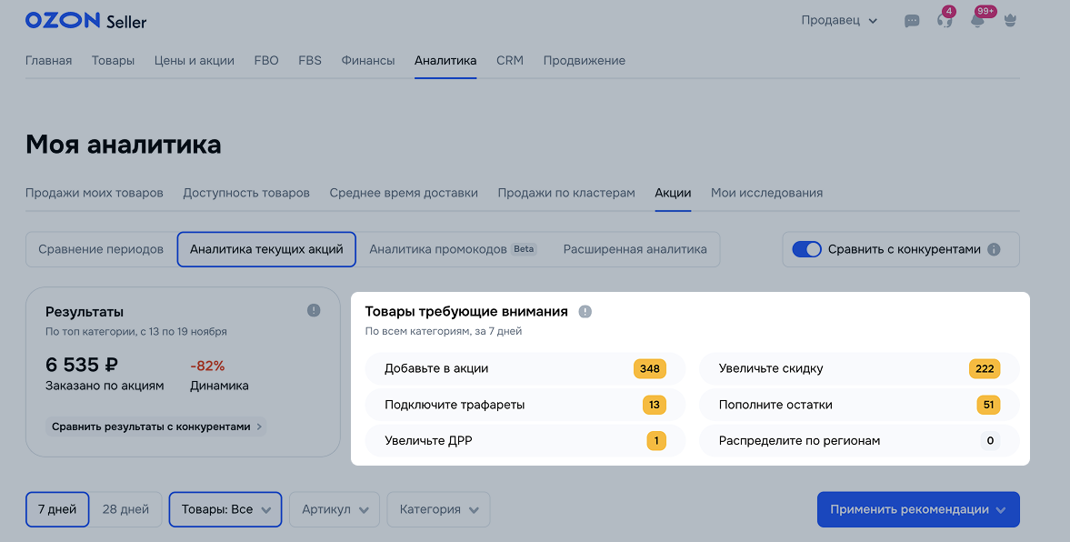Select the 7 дней period
Screen dimensions: 1070x542
[x=57, y=509]
